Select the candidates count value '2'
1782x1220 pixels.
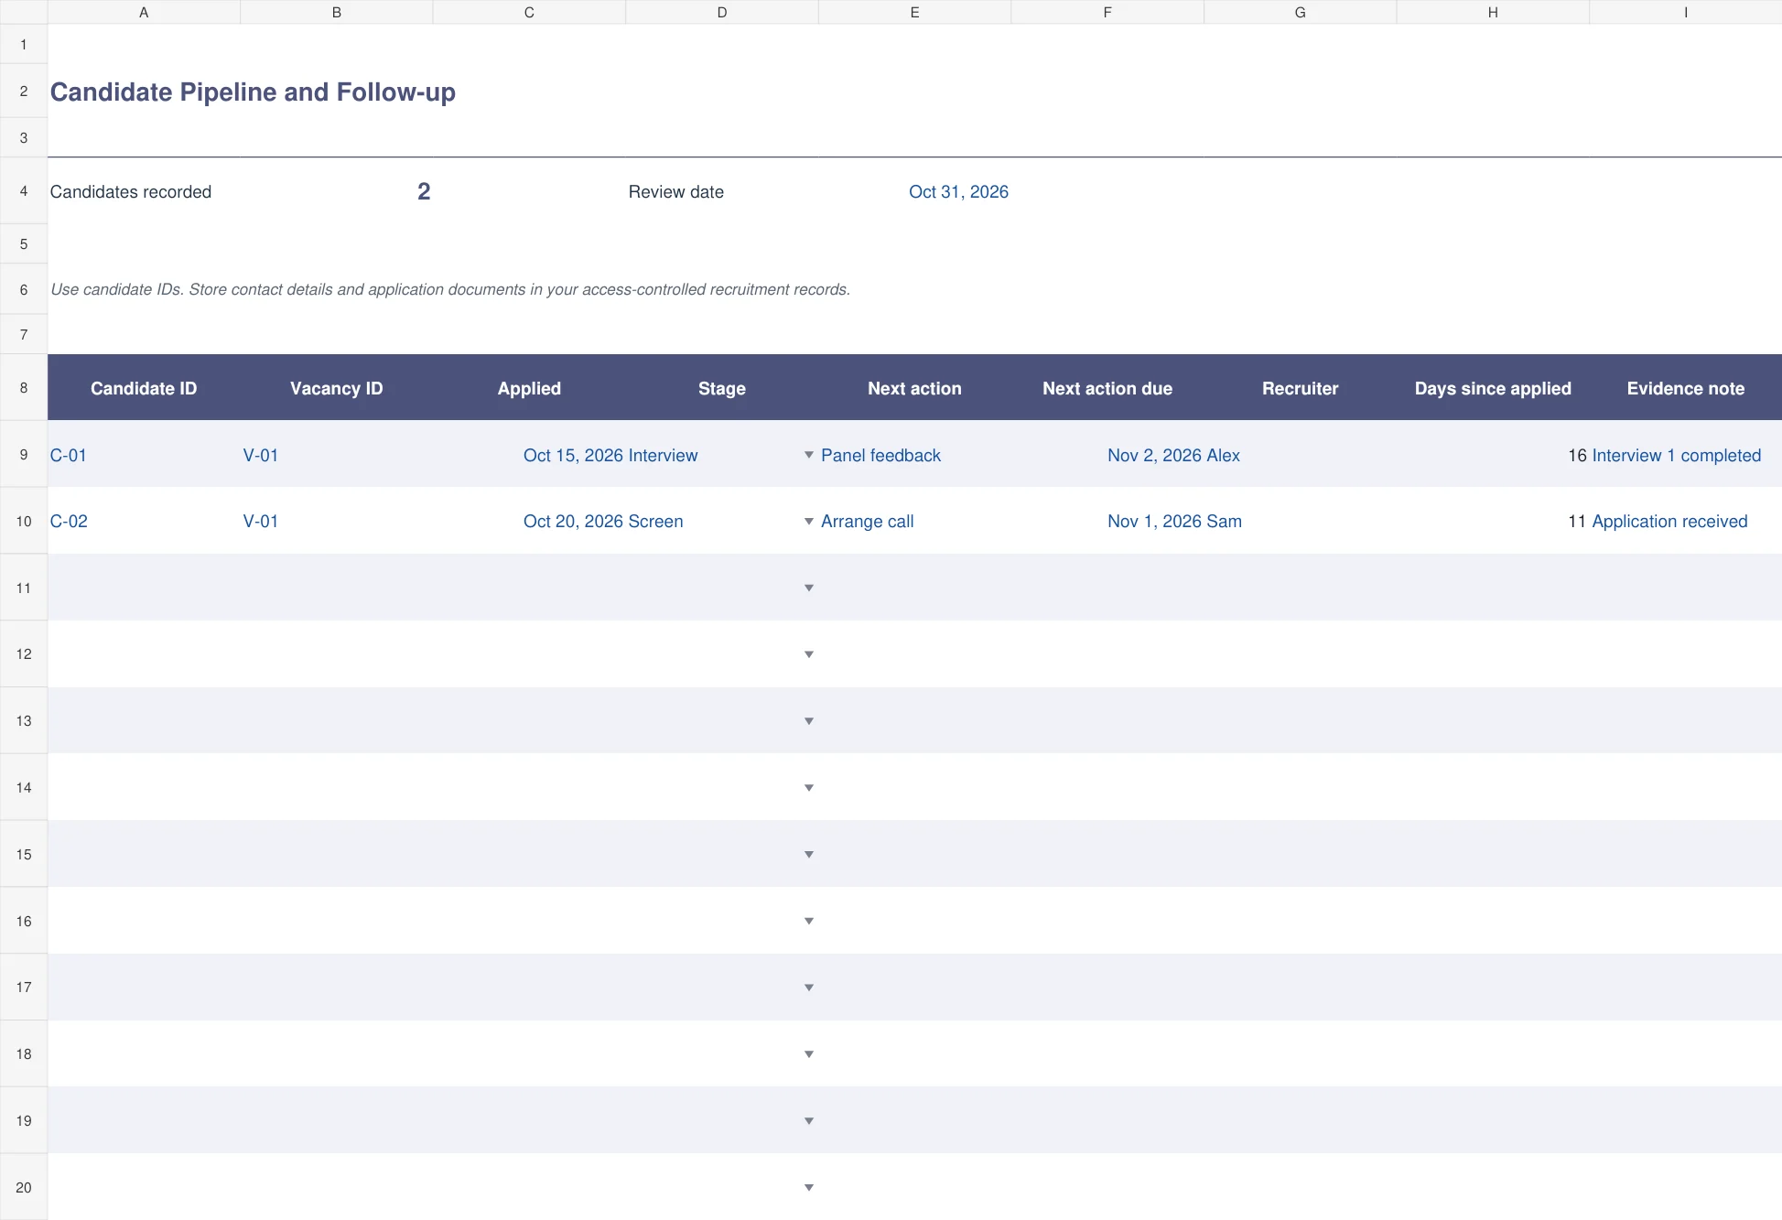coord(424,191)
